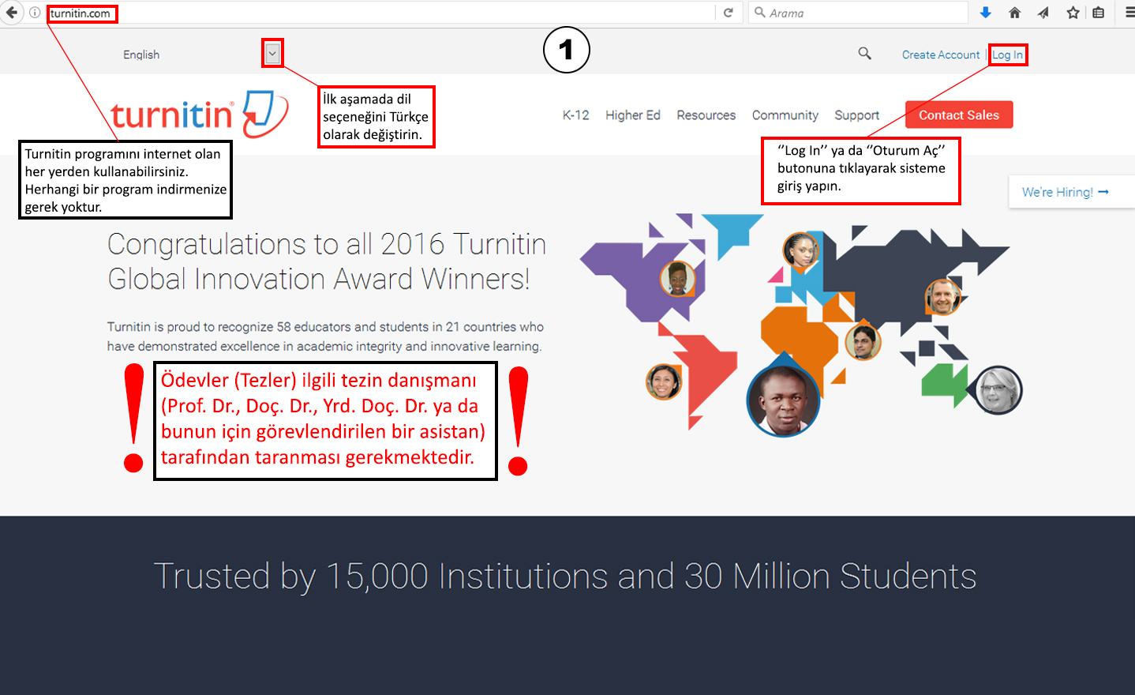Screen dimensions: 1135x695
Task: Bookmark this page with the star icon
Action: point(1073,13)
